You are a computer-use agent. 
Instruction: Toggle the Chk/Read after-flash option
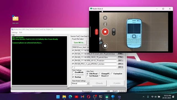(87, 74)
